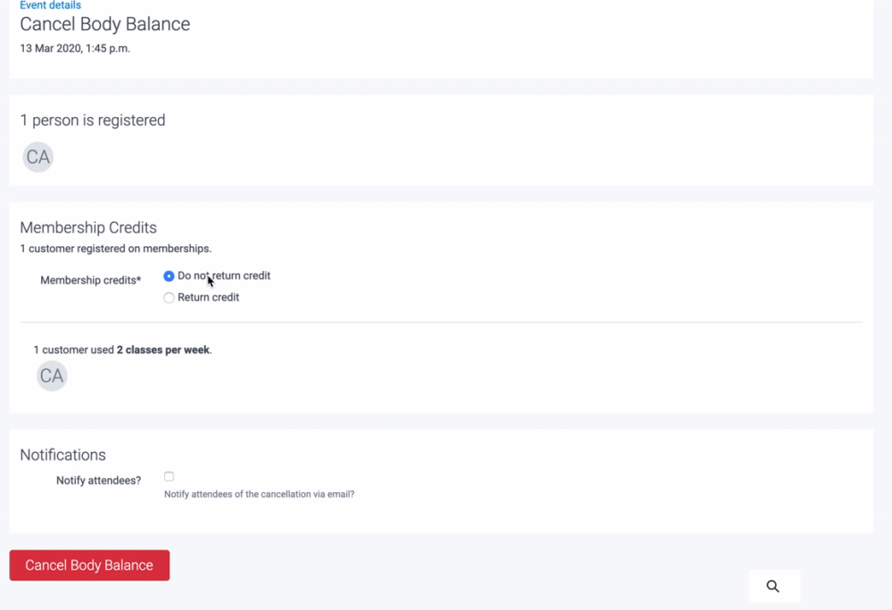This screenshot has height=610, width=892.
Task: Click the Membership Credits section heading
Action: point(88,227)
